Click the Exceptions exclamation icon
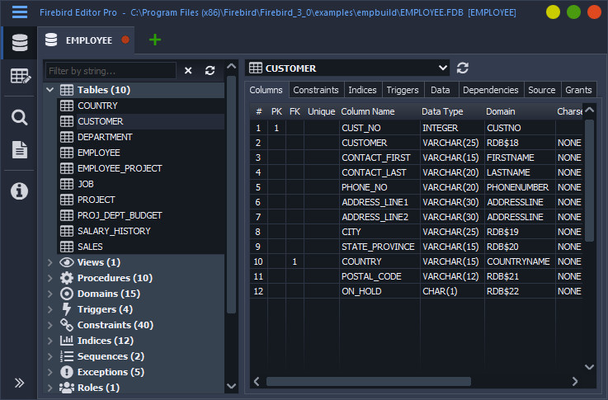The height and width of the screenshot is (400, 608). click(x=67, y=372)
